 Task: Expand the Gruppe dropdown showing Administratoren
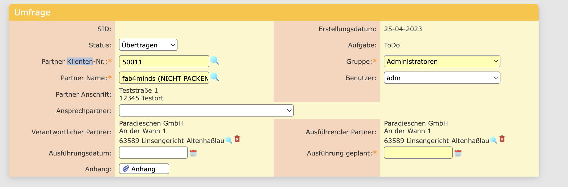coord(442,61)
